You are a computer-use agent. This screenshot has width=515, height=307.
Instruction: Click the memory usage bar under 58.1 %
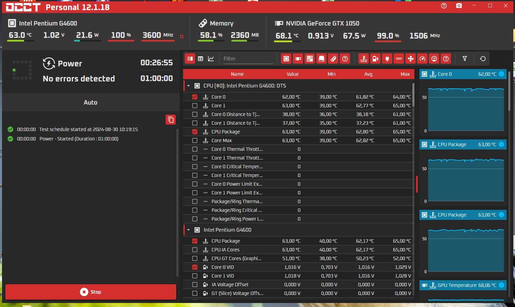tap(211, 41)
